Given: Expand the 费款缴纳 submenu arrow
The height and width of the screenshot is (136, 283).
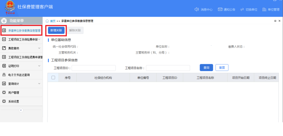Looking at the screenshot, I should [x=39, y=48].
